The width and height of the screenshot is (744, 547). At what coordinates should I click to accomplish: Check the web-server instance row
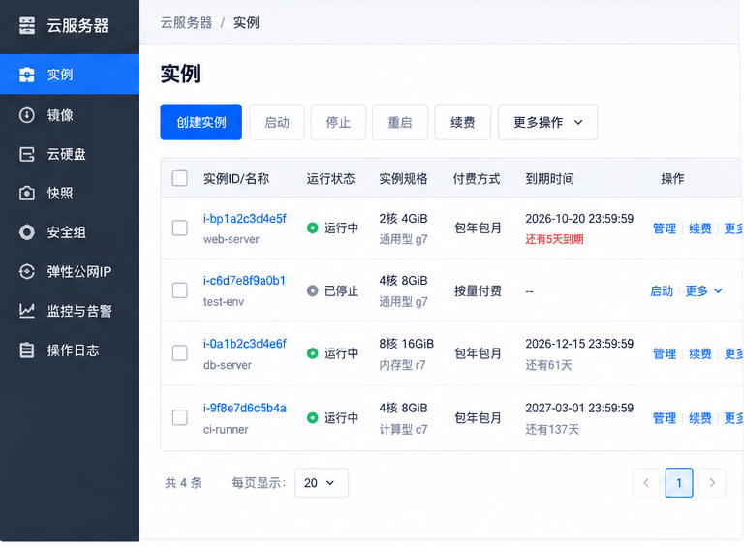pos(180,228)
